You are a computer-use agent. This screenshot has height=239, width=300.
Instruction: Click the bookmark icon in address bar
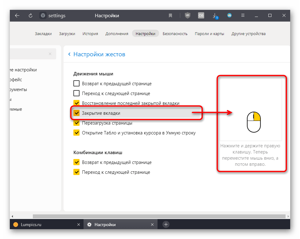[x=170, y=16]
